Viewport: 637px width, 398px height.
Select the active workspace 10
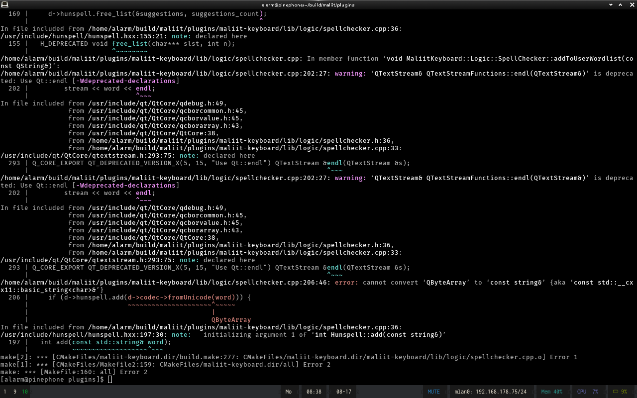pos(25,392)
